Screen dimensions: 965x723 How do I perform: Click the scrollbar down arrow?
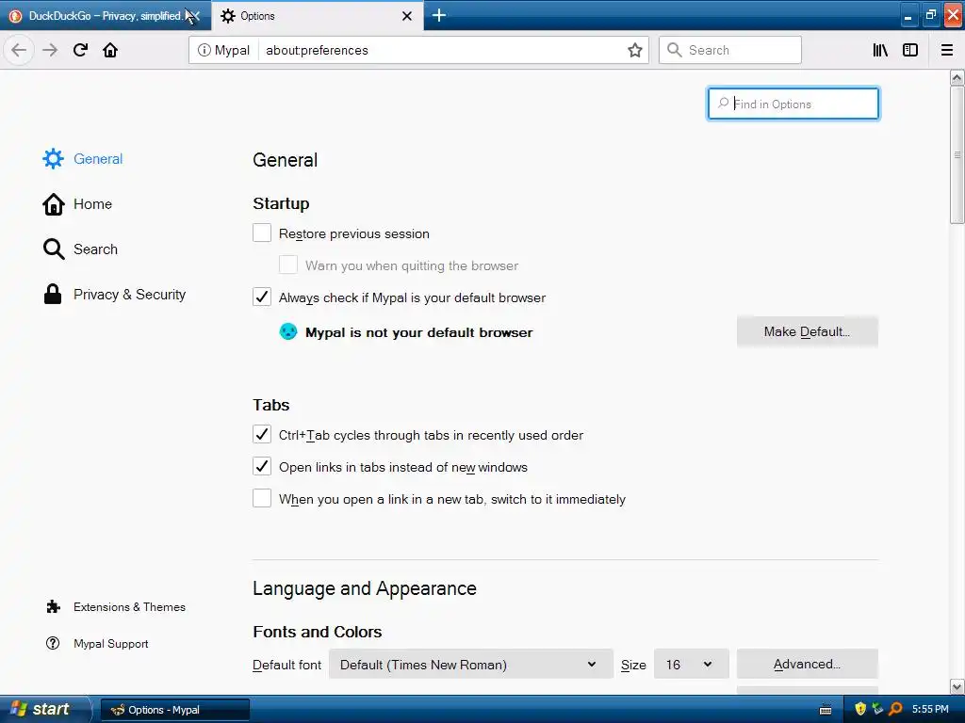957,686
